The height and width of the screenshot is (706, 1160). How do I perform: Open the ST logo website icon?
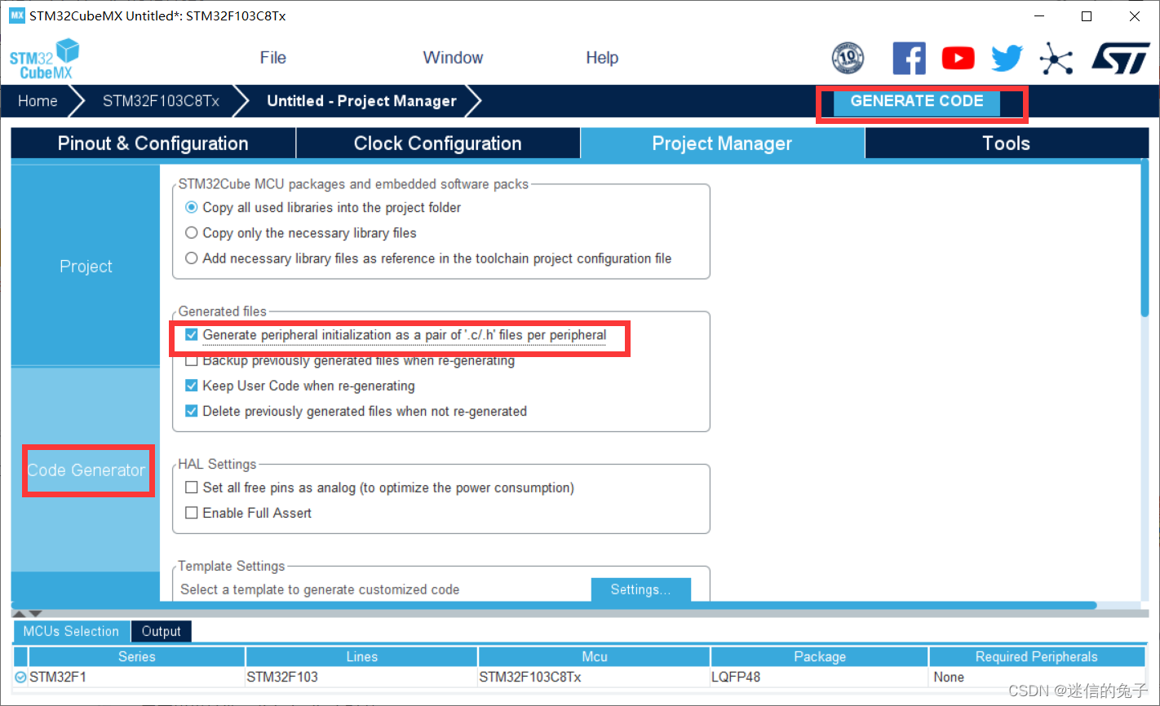(1120, 58)
